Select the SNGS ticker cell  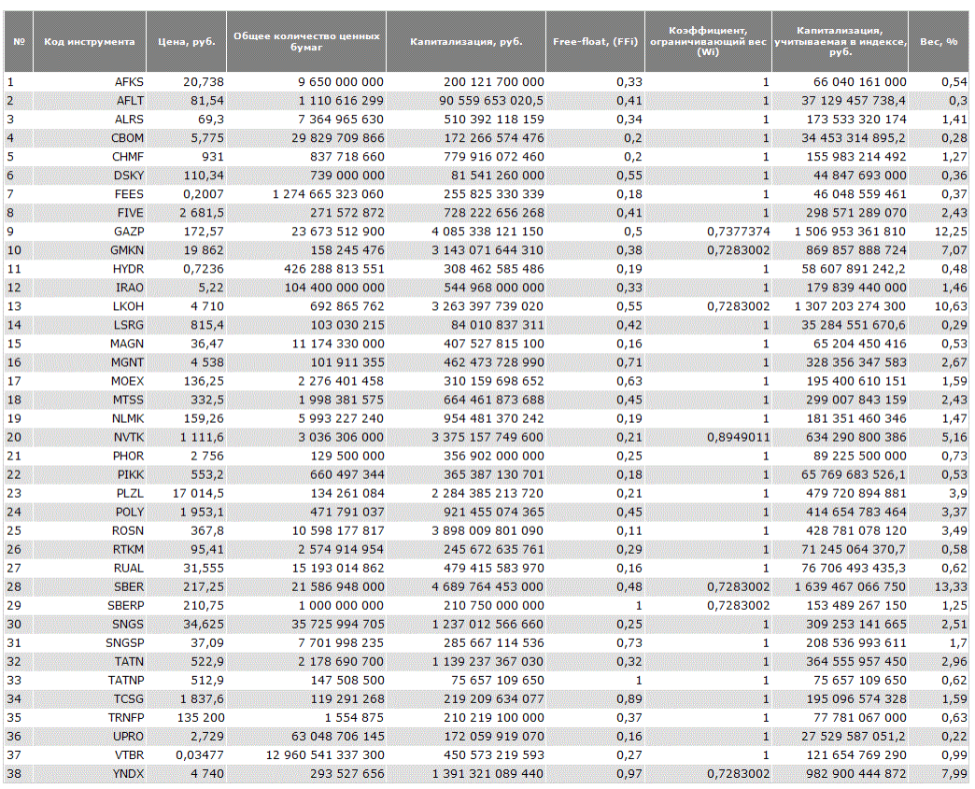pyautogui.click(x=90, y=624)
